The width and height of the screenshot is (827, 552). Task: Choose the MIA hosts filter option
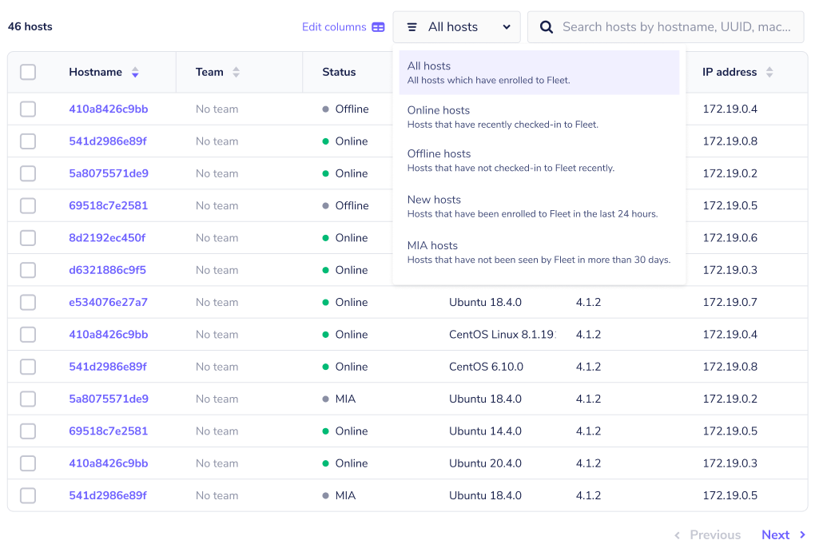click(x=539, y=252)
